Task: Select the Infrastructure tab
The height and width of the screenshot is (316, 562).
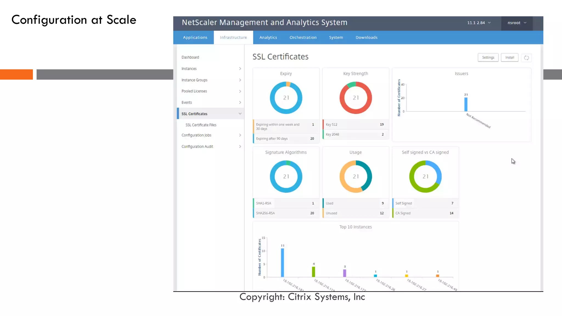Action: 233,37
